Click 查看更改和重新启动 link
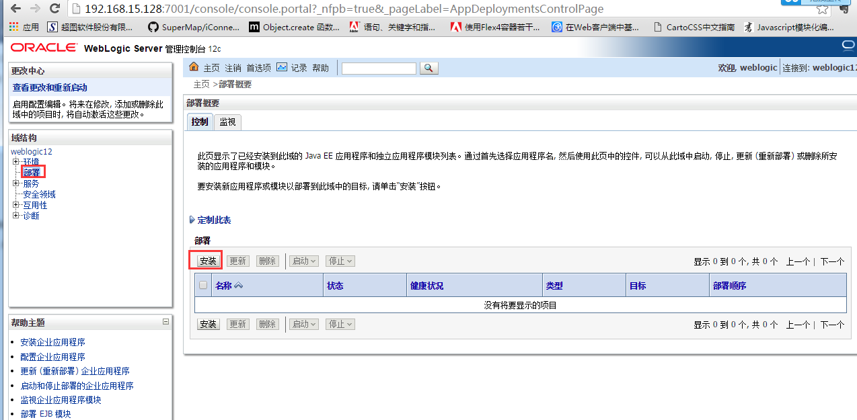 (x=50, y=87)
